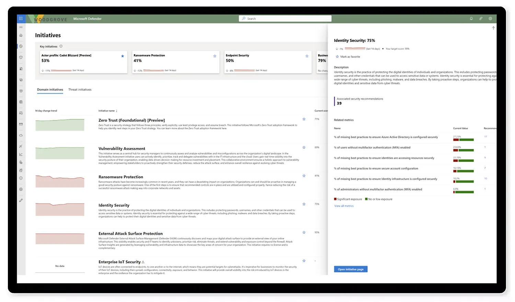Click the exposure bar for users without MFA
The height and width of the screenshot is (302, 515).
coord(463,150)
